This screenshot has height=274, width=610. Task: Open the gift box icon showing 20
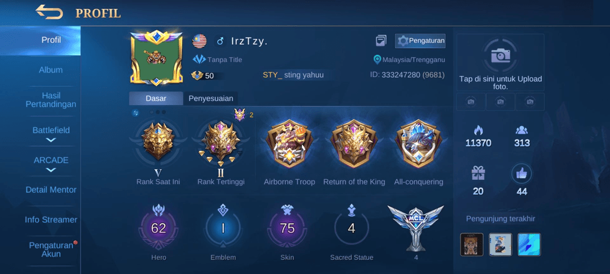point(478,173)
